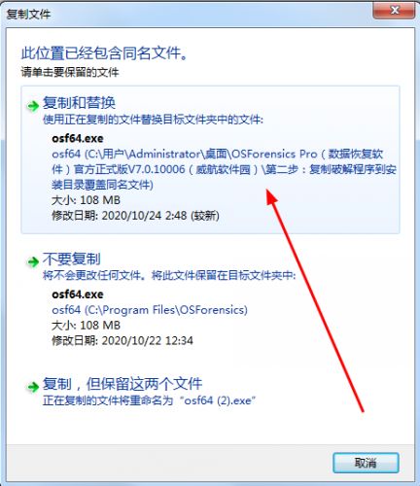Click the source osf64.exe filename under 复制和替换
Screen dimensions: 420x486
[78, 139]
